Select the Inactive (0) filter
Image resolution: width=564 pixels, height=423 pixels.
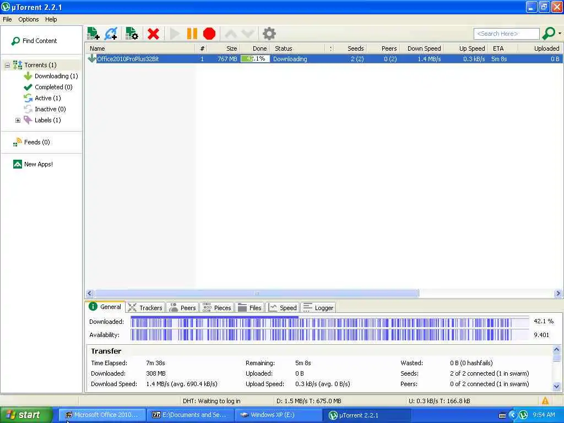coord(45,109)
